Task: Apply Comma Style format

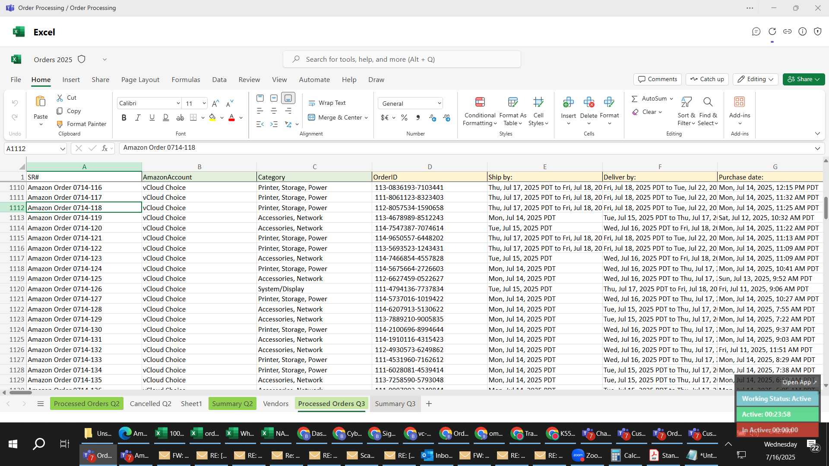Action: click(418, 117)
